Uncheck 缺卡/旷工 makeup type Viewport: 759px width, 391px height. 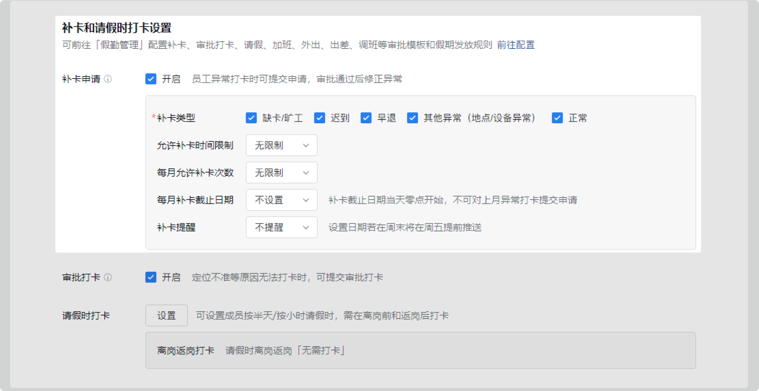click(x=251, y=118)
